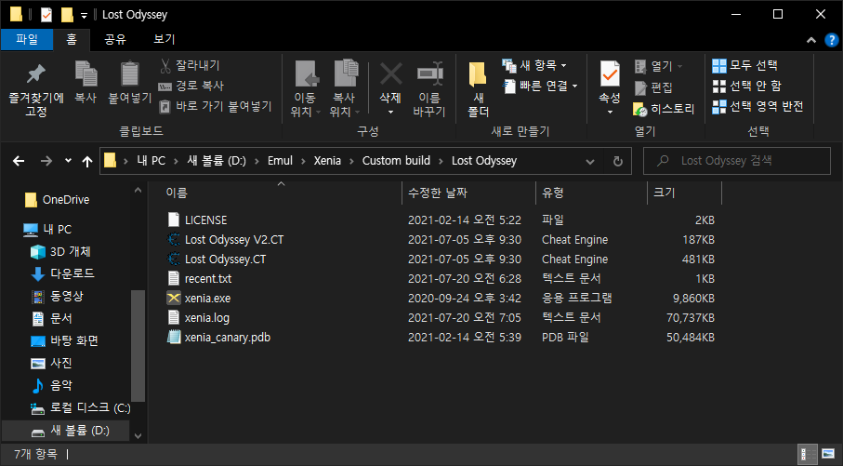Sort by Name (이름) column header

(282, 193)
